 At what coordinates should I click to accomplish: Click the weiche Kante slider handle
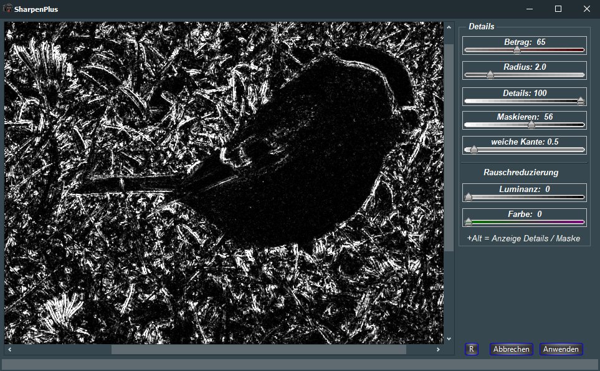(474, 150)
